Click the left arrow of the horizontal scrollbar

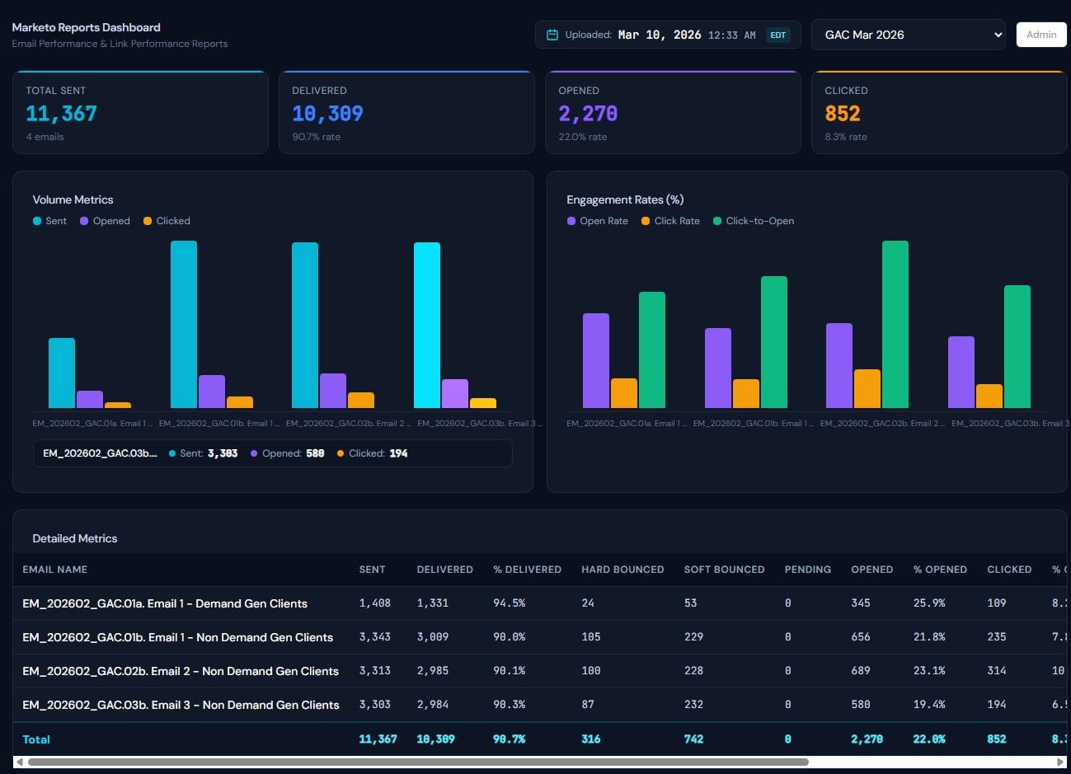[19, 762]
